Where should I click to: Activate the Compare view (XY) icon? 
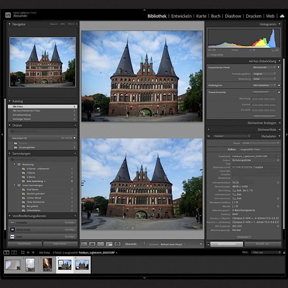pyautogui.click(x=100, y=244)
